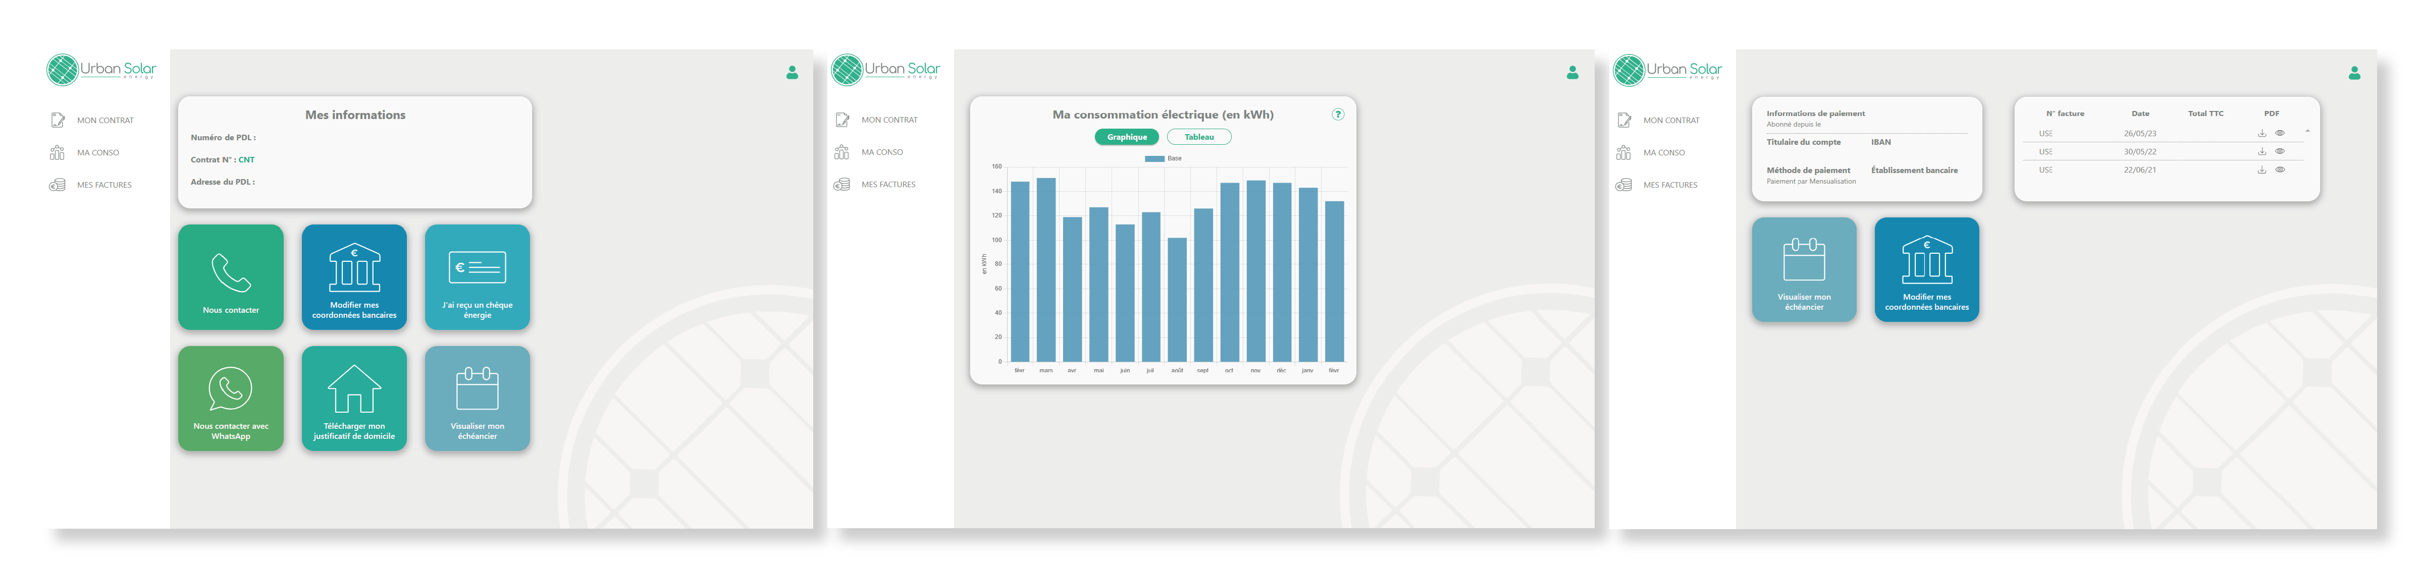Screen dimensions: 2417x566
Task: Open the Nous contacter avec WhatsApp tile
Action: coord(231,398)
